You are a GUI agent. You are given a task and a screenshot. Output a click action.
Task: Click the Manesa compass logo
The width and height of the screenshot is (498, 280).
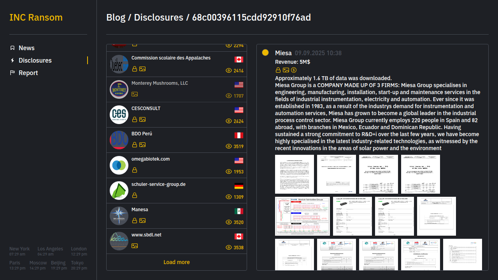tap(119, 216)
